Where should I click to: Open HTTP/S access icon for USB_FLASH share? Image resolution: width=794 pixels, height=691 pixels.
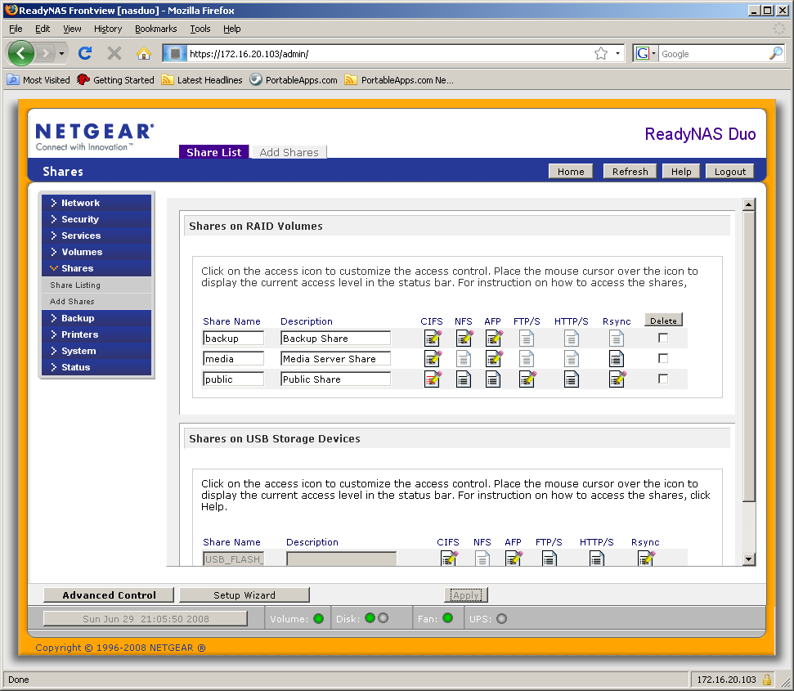pyautogui.click(x=596, y=559)
